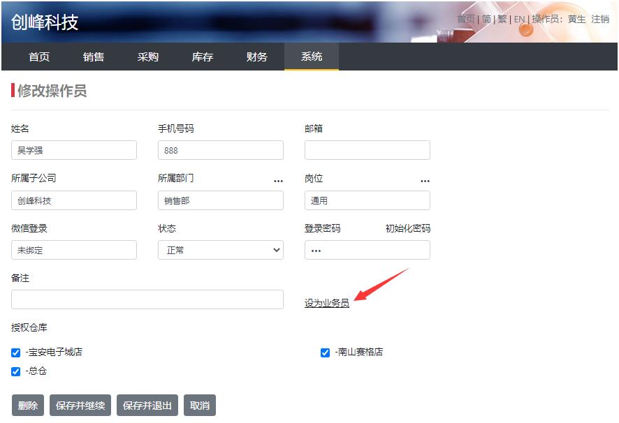Click the 岗位 field showing 通用
This screenshot has height=423, width=619.
[x=367, y=200]
